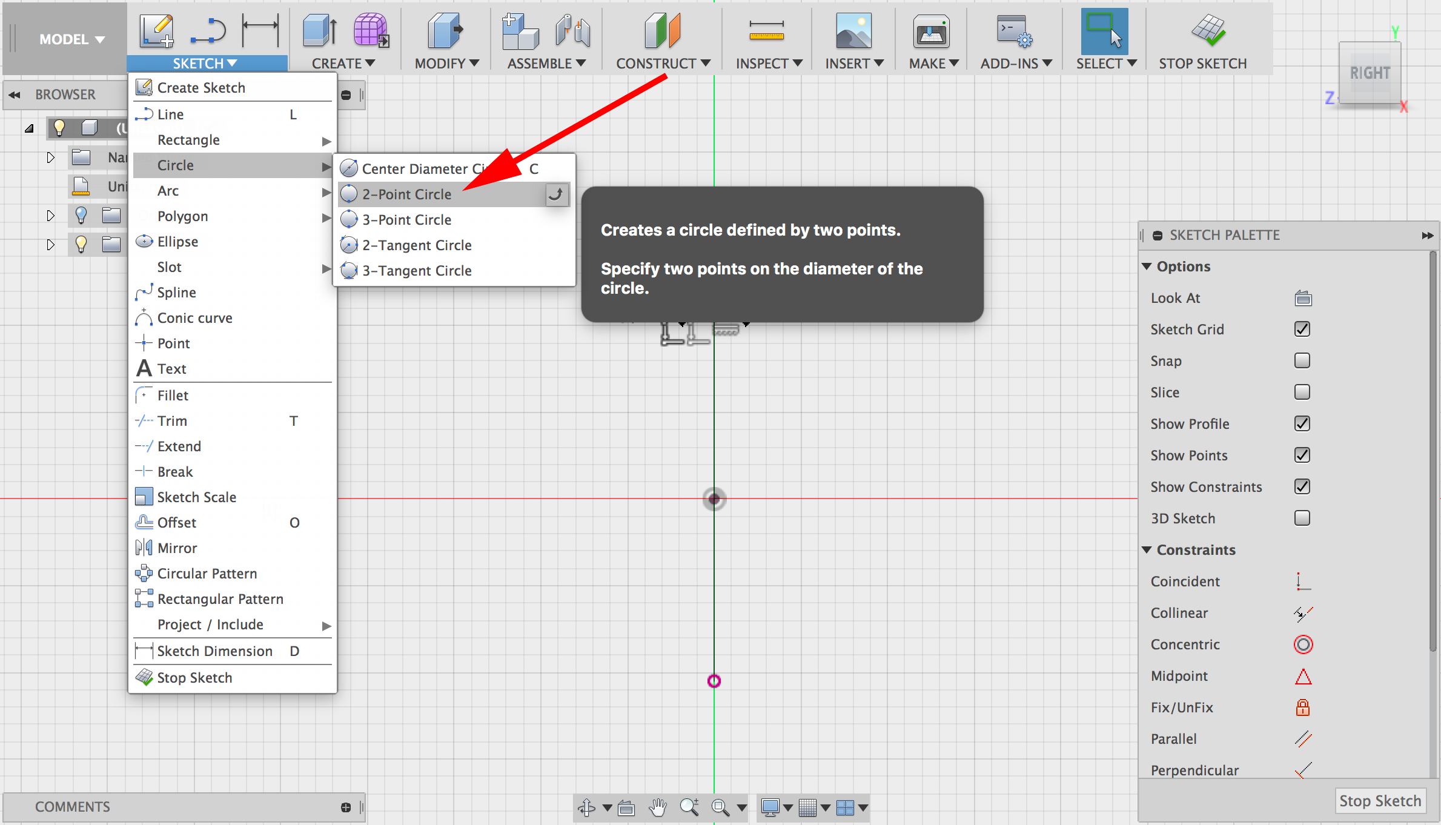Click the magenta sketch point on axis
The height and width of the screenshot is (825, 1441).
714,681
